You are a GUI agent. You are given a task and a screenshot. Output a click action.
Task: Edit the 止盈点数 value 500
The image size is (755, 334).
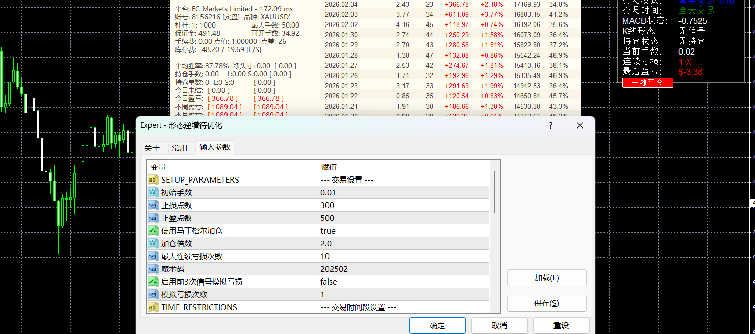click(404, 218)
